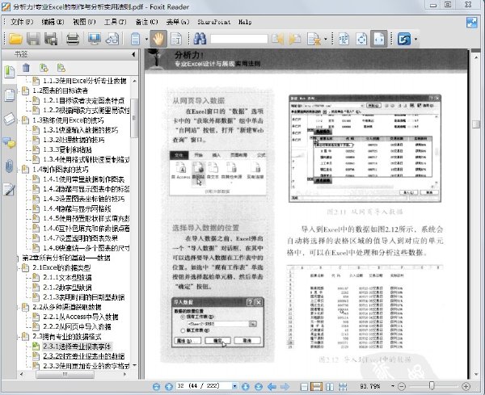Go to last page button
Image resolution: width=485 pixels, height=395 pixels.
point(259,386)
